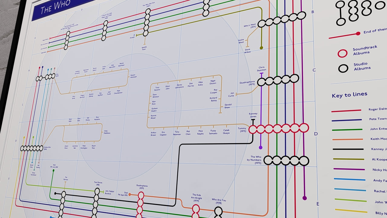The width and height of the screenshot is (387, 218).
Task: Click the red Soundtrack Albums legend circle
Action: 342,53
